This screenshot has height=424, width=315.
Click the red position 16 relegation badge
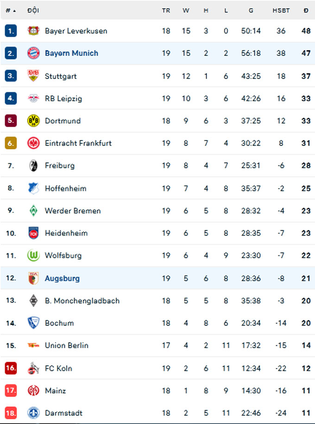(11, 368)
